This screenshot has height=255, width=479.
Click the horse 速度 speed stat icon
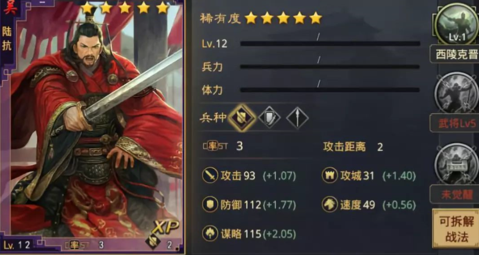coord(330,205)
